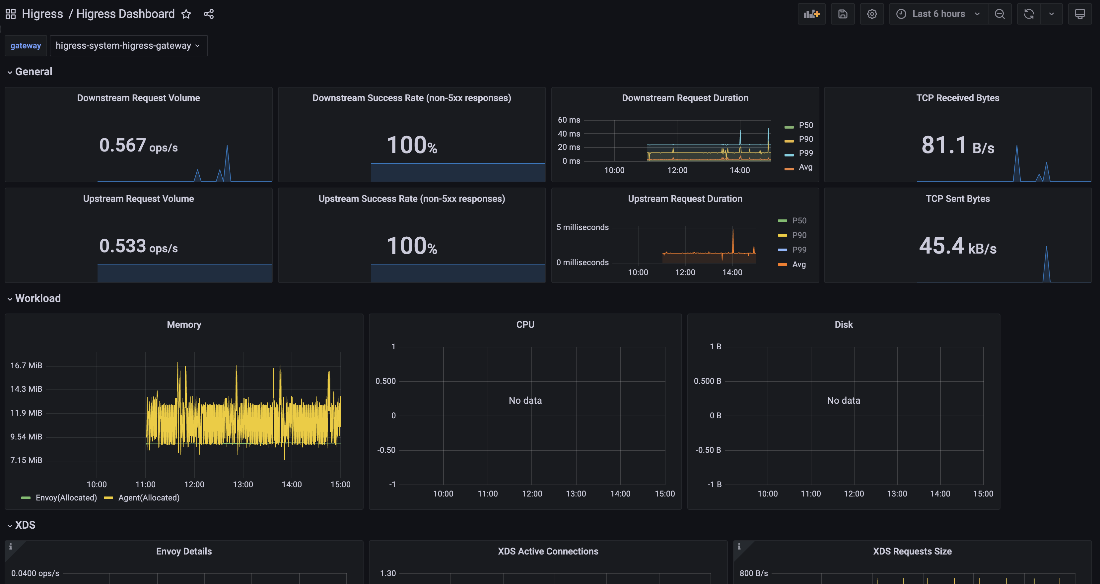
Task: Open the Last 6 hours time picker
Action: [x=938, y=14]
